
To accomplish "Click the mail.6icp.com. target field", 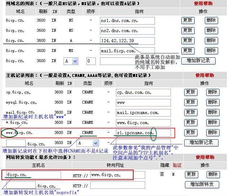I will (128, 51).
